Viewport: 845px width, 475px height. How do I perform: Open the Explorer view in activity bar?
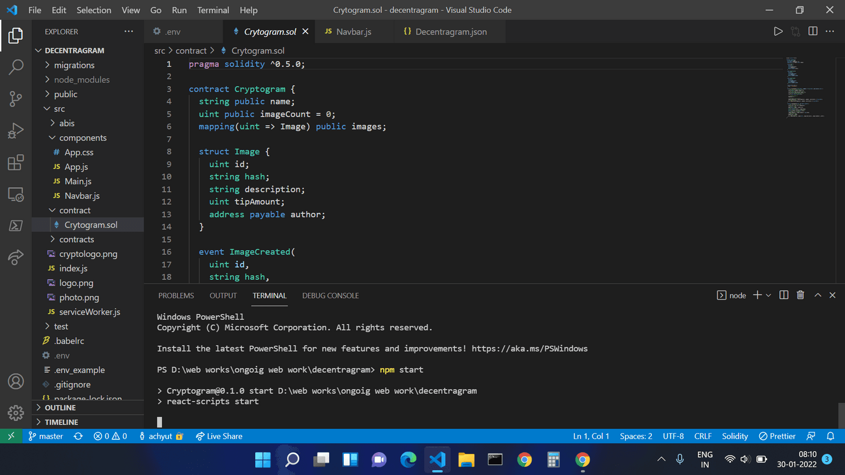tap(16, 36)
